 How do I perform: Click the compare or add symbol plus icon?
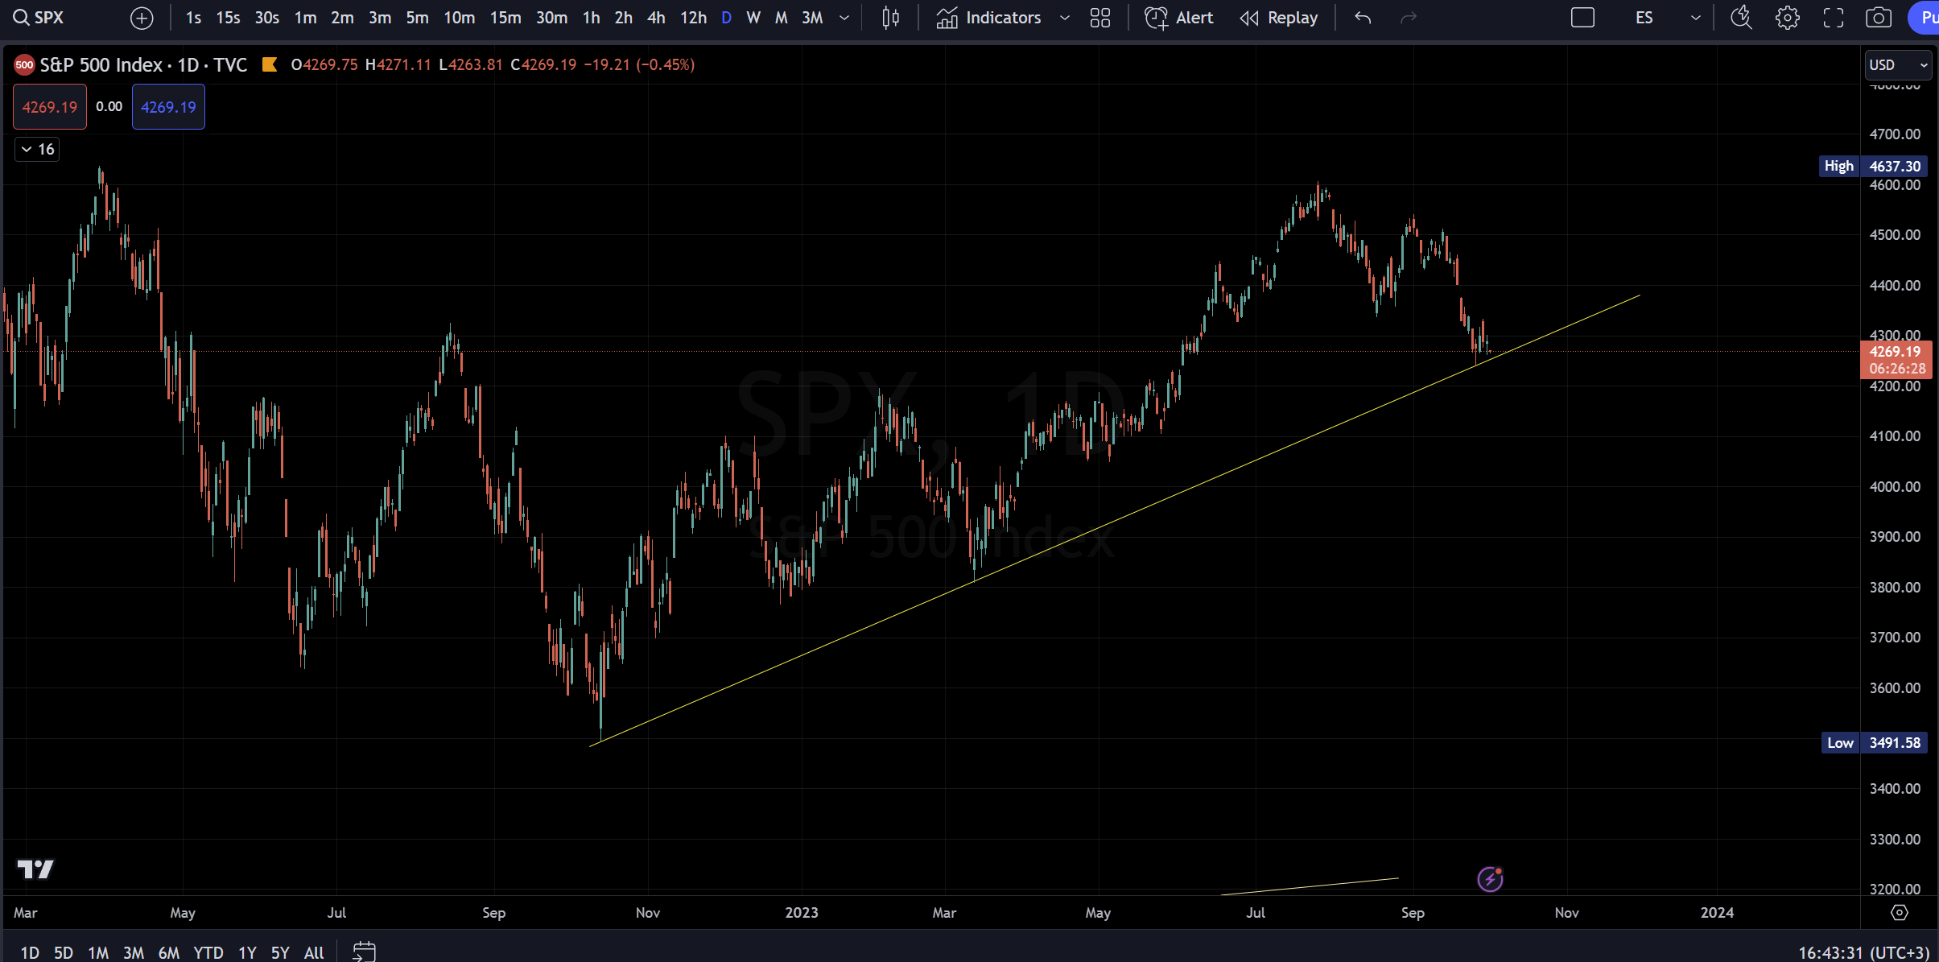[142, 18]
